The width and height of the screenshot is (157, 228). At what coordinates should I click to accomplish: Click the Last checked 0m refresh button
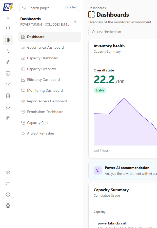click(106, 32)
